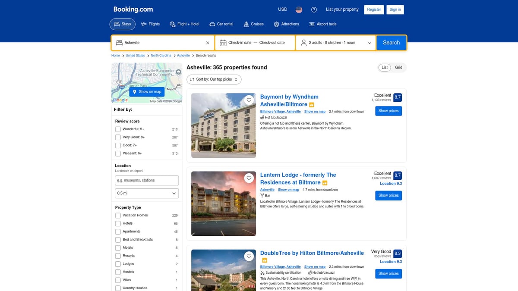Switch to the Flights tab

(150, 24)
